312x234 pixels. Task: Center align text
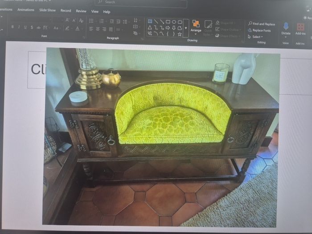[x=98, y=29]
